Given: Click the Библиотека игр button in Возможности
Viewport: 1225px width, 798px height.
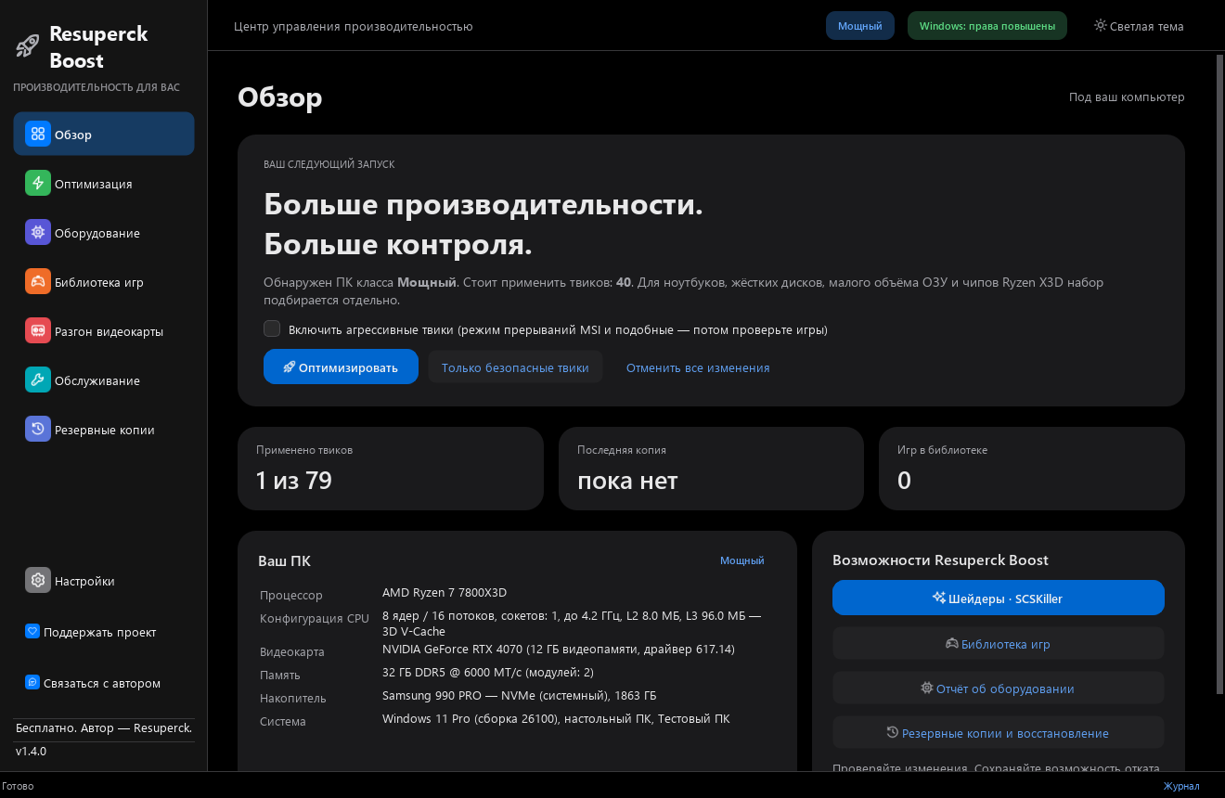Looking at the screenshot, I should coord(998,643).
